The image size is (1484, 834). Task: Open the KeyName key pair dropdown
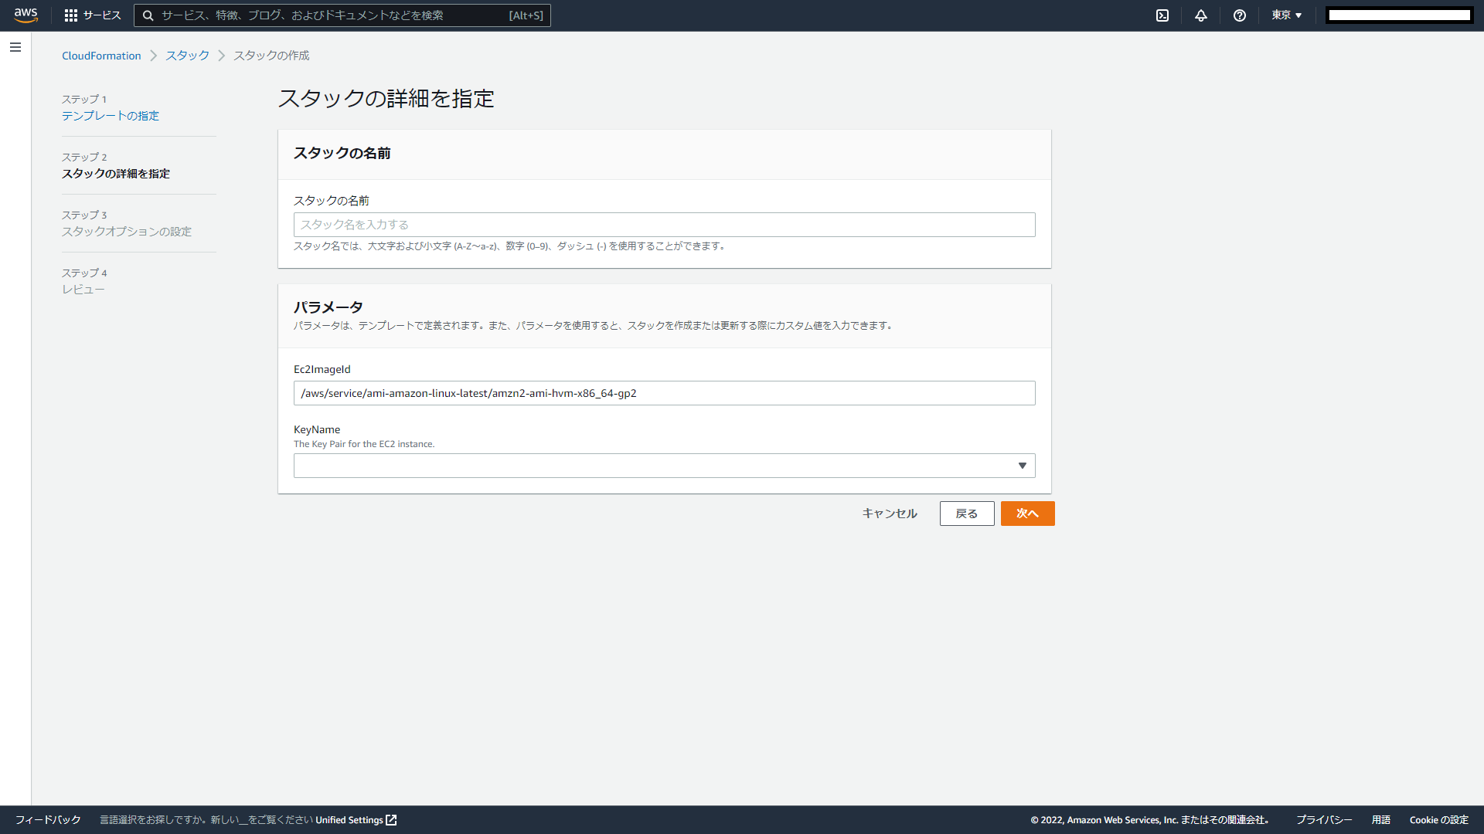coord(664,466)
